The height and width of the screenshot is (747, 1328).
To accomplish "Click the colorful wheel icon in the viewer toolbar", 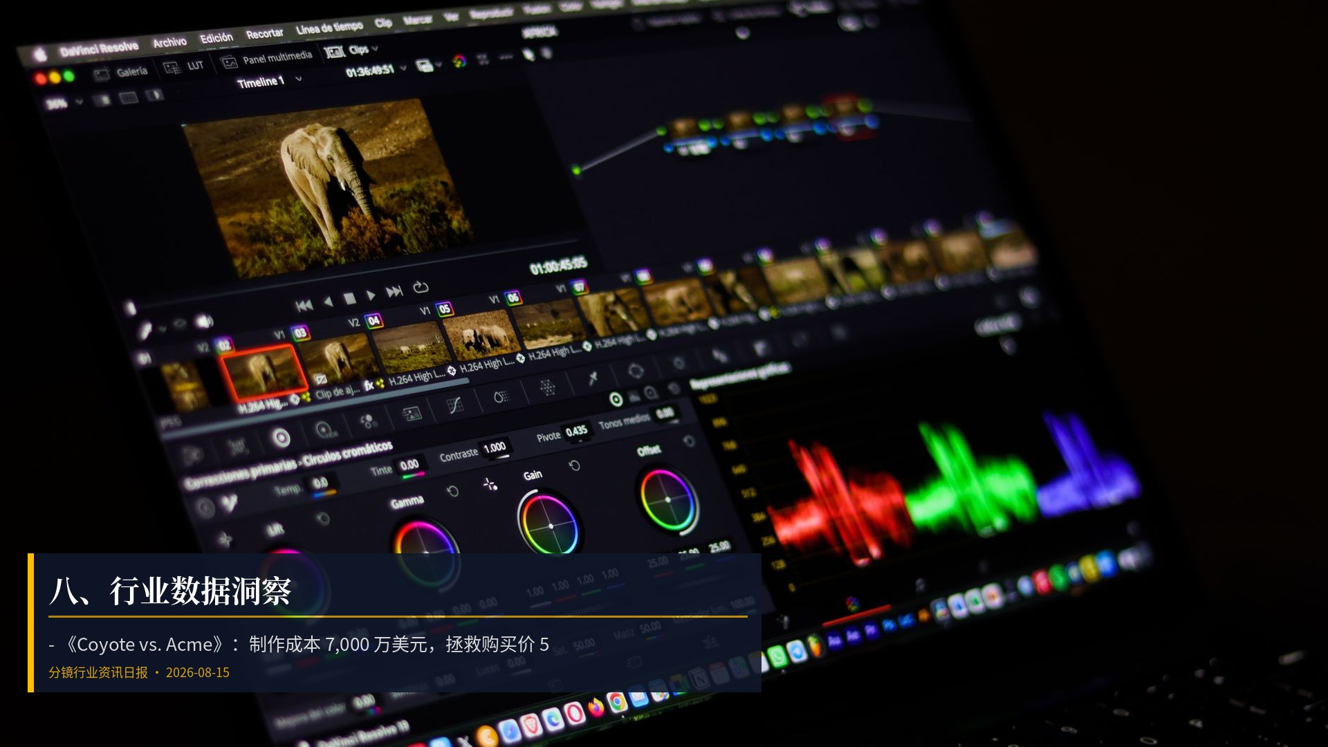I will [459, 61].
